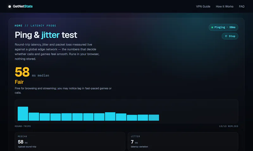253x151 pixels.
Task: Click the Fair rating label
Action: (19, 82)
